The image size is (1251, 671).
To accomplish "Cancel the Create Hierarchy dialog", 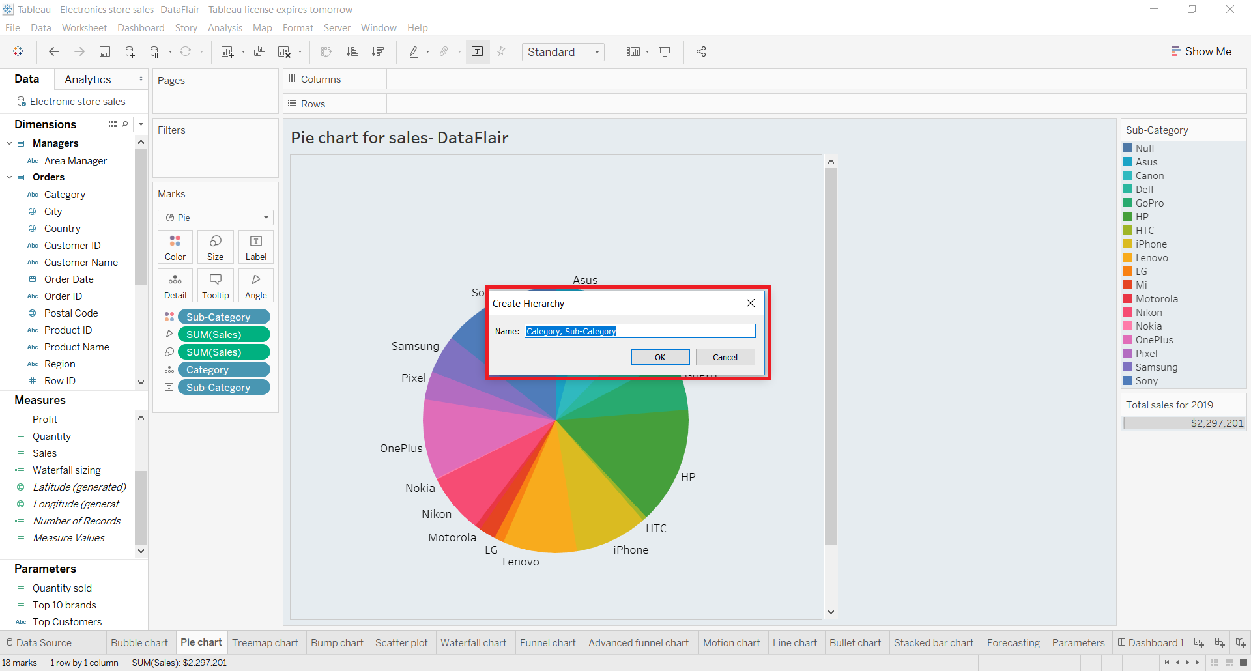I will (x=725, y=357).
